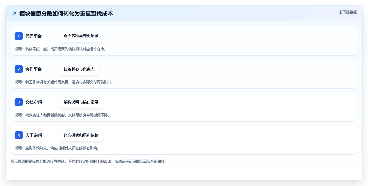Select the 代码平台 label
The width and height of the screenshot is (368, 186).
tap(34, 36)
